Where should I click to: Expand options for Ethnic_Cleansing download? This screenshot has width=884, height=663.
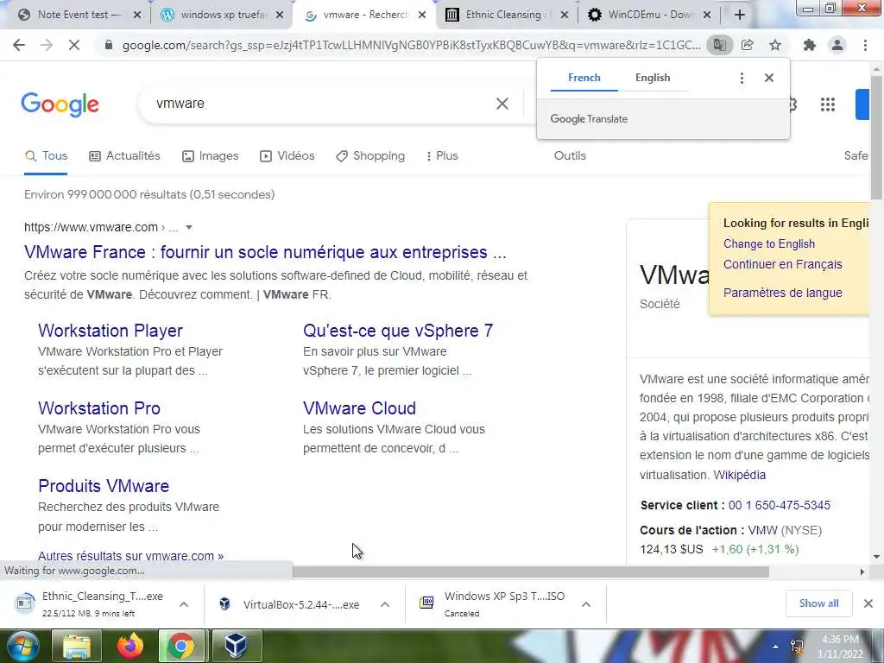(x=184, y=604)
